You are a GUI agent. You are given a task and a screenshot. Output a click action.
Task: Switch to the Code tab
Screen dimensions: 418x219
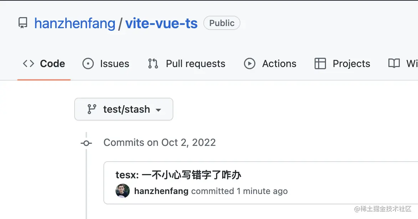click(x=52, y=64)
